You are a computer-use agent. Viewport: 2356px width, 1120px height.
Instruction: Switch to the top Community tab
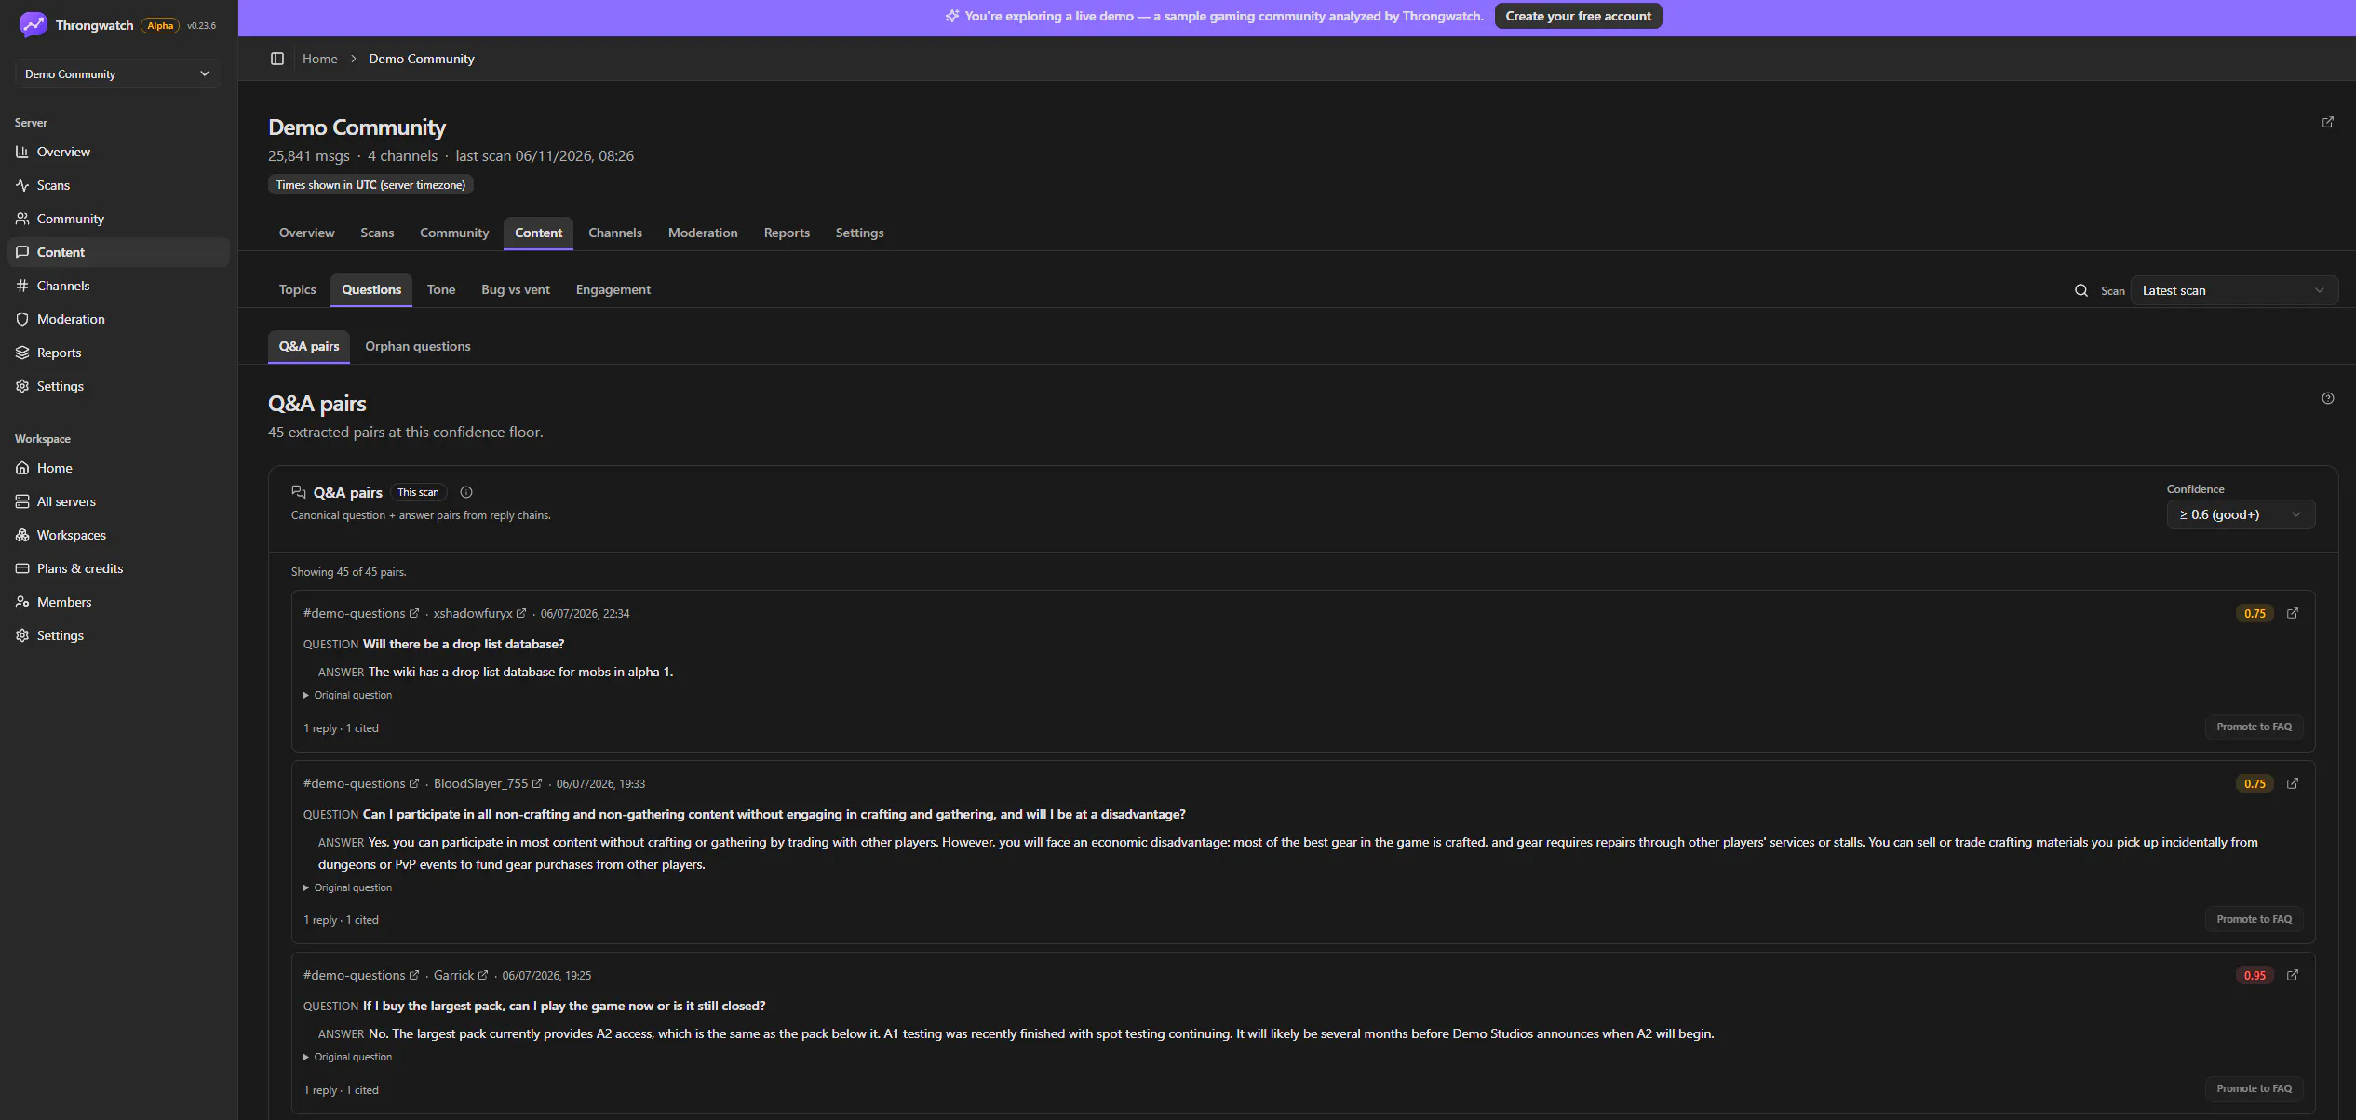454,233
